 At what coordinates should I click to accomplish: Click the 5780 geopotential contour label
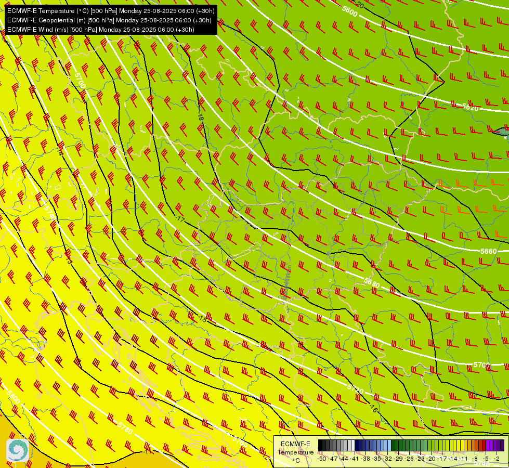[125, 428]
